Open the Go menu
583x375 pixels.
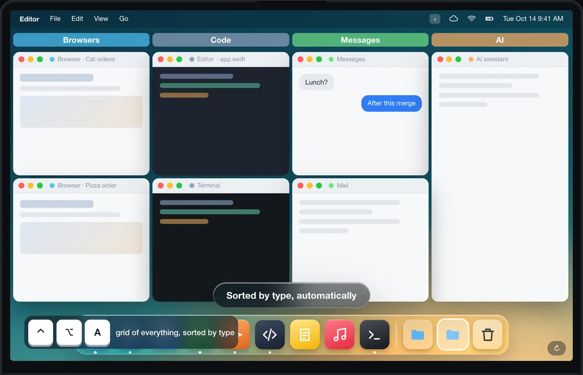pos(124,19)
